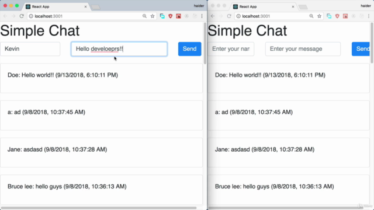Open Chrome three-dot menu in left window
Screen dimensions: 374x210
click(x=202, y=16)
